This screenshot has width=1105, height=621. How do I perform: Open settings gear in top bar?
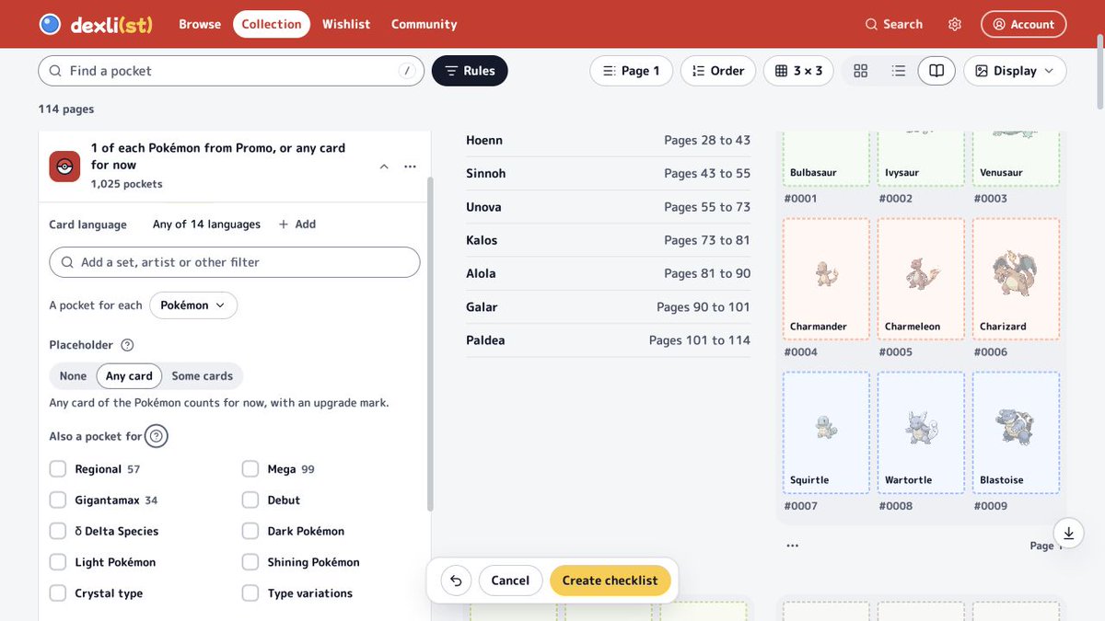click(955, 24)
